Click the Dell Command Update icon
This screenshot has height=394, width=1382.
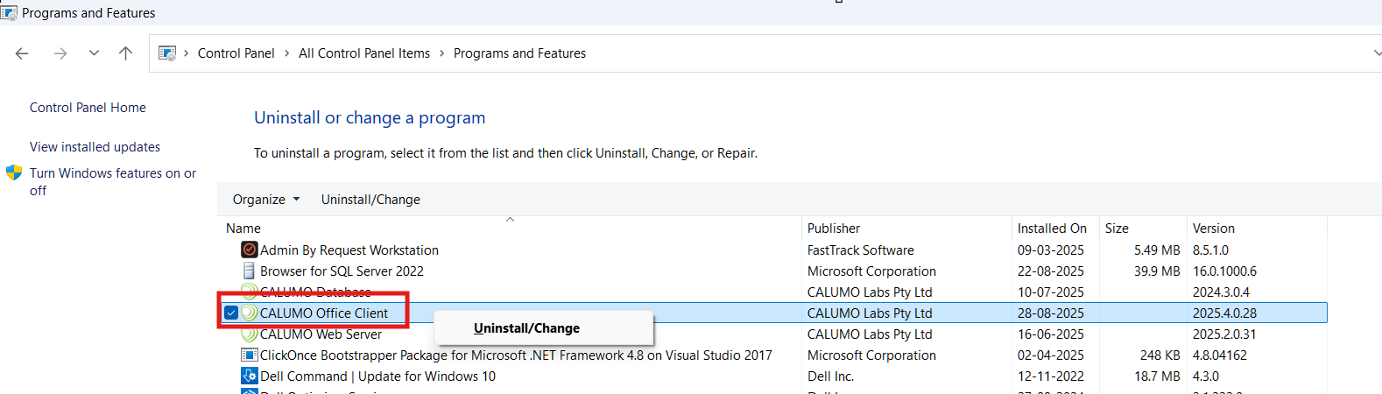coord(250,376)
